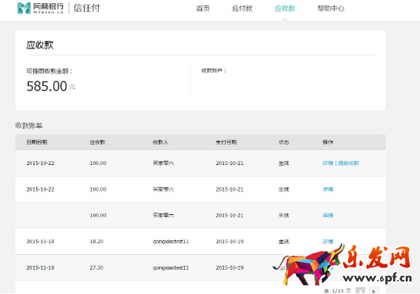Click 2015-11-18 date in the 27.30 row
The height and width of the screenshot is (294, 420).
pos(40,267)
